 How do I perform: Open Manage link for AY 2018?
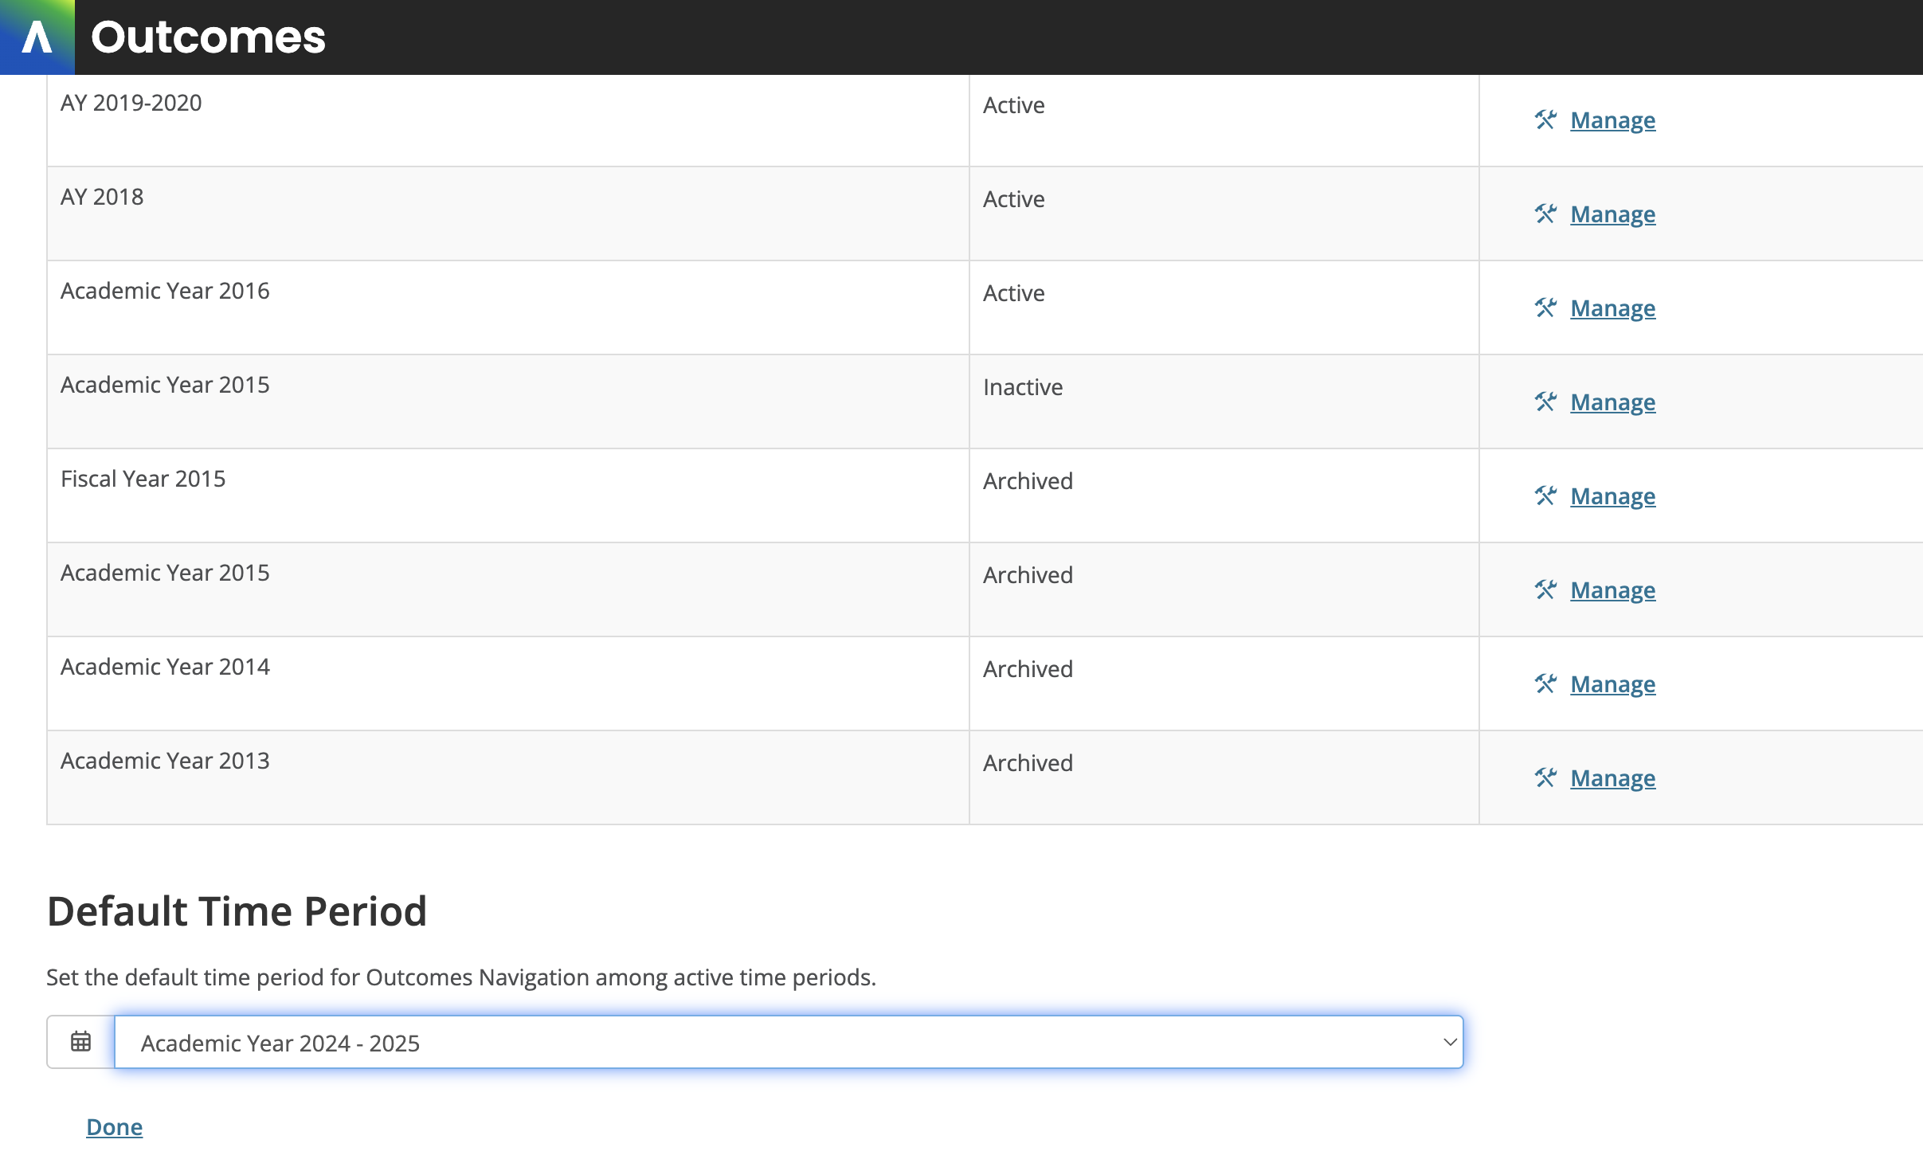coord(1612,214)
